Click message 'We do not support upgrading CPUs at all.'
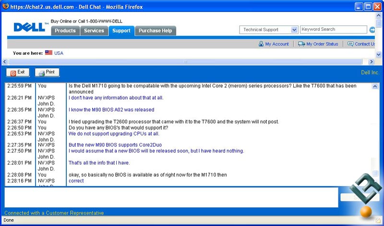Screen dimensions: 384x226 coord(114,134)
